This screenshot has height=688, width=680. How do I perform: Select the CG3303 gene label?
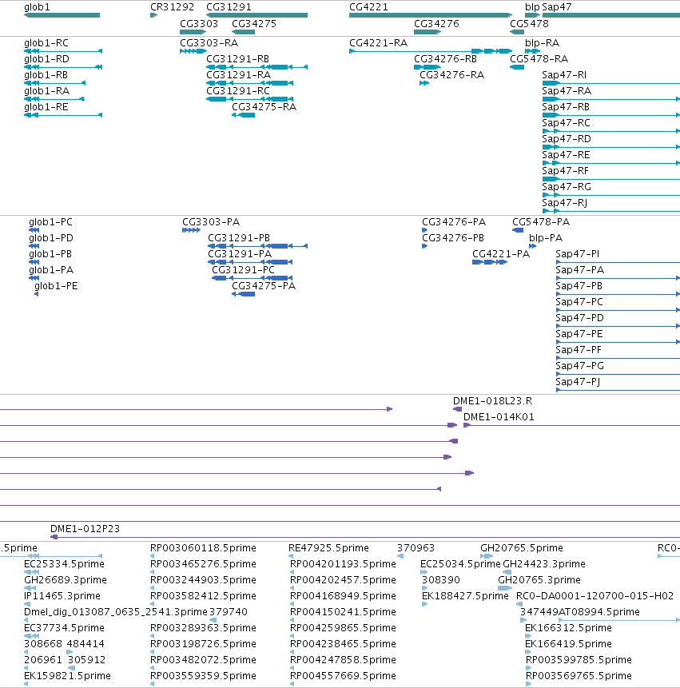(199, 24)
